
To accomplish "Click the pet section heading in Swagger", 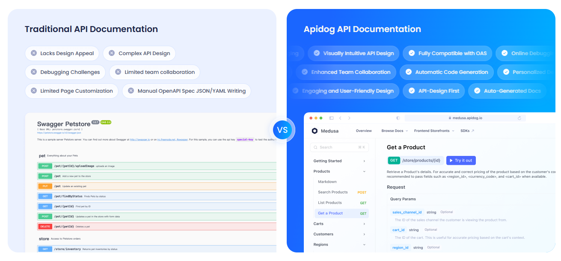I will click(x=42, y=156).
